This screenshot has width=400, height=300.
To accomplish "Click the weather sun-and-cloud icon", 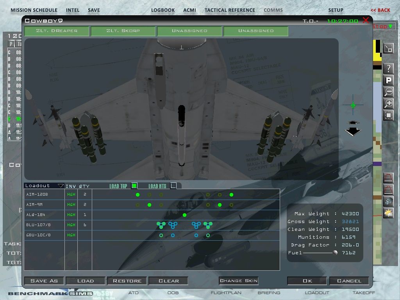I will (388, 213).
